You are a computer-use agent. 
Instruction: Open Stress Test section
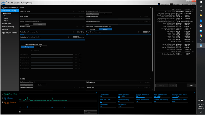point(6,24)
